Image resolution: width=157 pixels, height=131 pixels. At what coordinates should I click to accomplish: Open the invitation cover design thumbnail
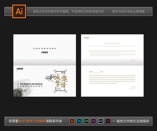pos(45,65)
